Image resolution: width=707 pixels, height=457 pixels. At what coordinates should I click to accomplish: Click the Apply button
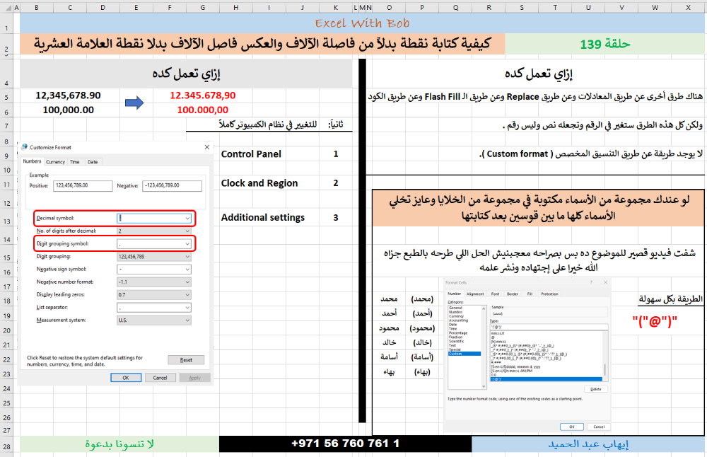pyautogui.click(x=195, y=378)
